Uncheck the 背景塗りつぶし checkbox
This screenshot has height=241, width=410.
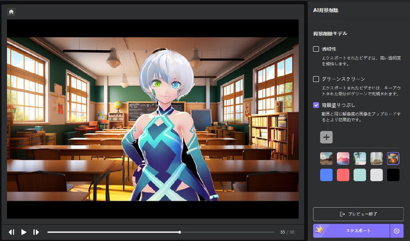point(316,105)
